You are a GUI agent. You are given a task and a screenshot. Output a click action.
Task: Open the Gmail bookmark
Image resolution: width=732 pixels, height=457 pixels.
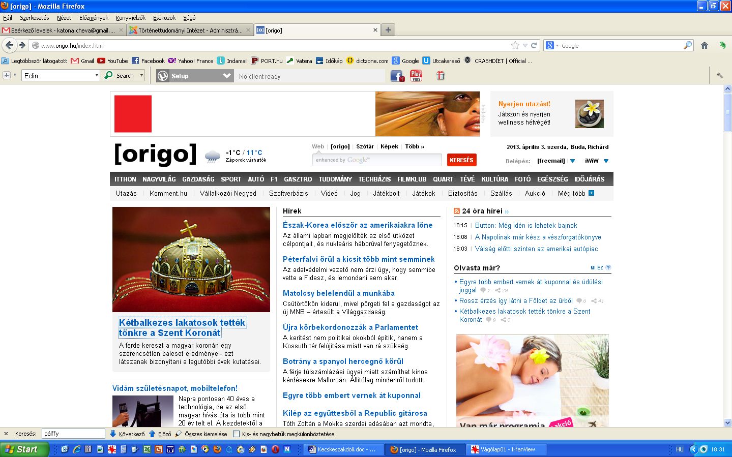click(x=82, y=60)
